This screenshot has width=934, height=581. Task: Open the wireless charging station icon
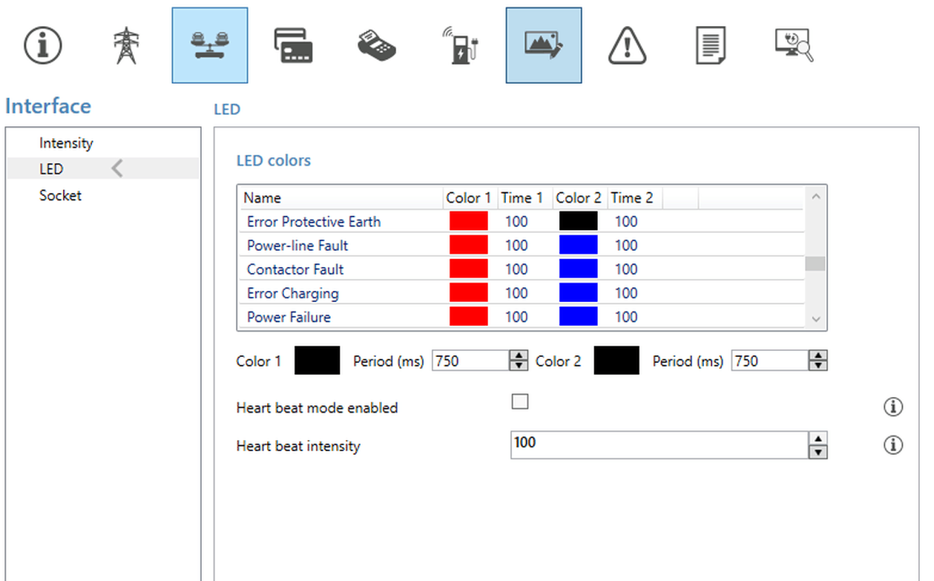pyautogui.click(x=460, y=45)
